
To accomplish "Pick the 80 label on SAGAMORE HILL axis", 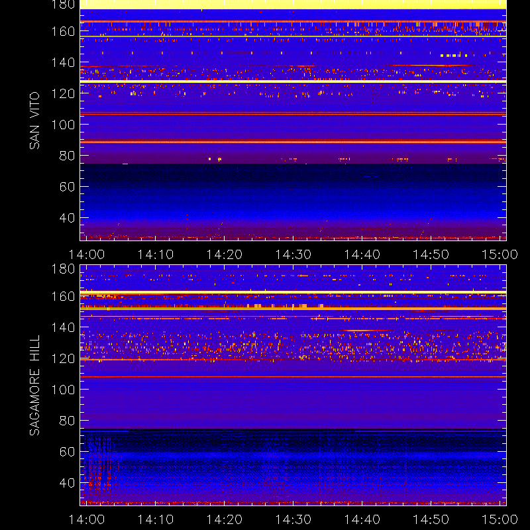I will pos(67,421).
